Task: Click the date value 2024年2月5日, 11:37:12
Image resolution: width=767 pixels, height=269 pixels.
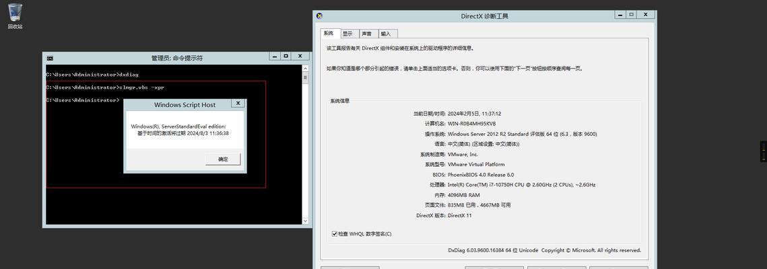Action: click(475, 113)
